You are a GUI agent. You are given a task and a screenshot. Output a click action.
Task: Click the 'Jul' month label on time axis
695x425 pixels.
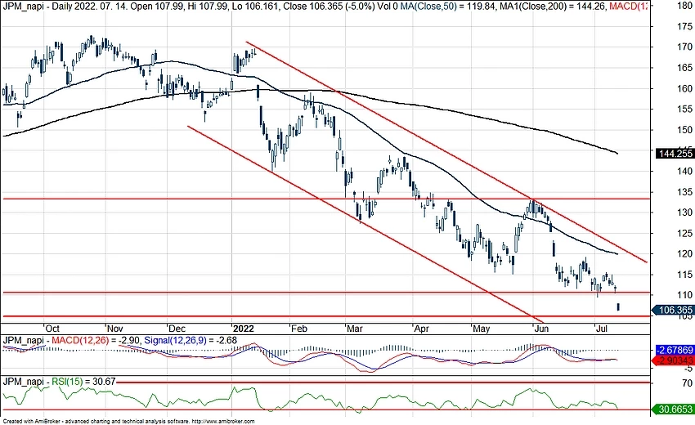coord(602,329)
